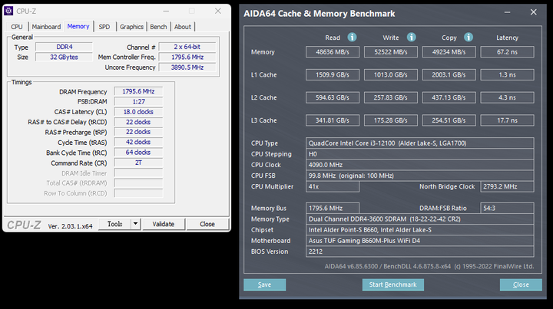Click the CPU Multiplier value 41x

(x=333, y=186)
